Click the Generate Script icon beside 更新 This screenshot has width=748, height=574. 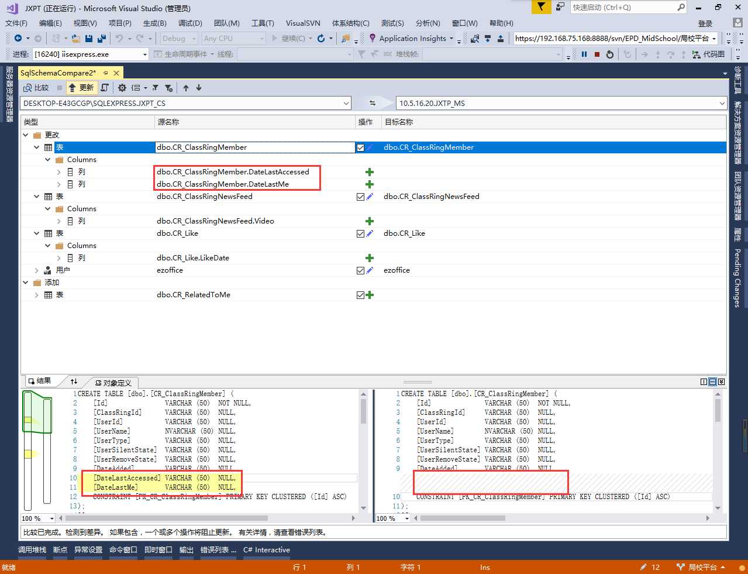(x=105, y=88)
